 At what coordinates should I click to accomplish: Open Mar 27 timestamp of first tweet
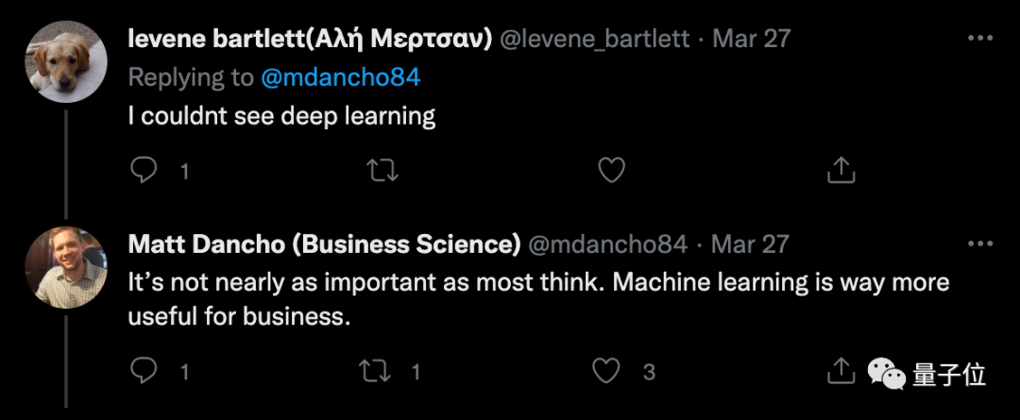coord(751,39)
